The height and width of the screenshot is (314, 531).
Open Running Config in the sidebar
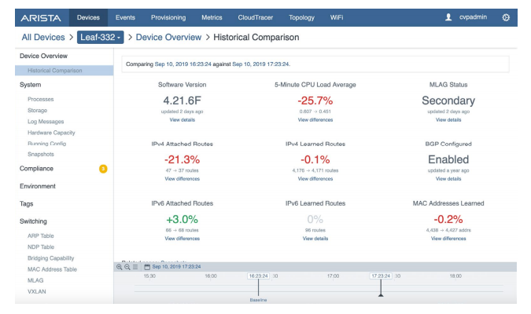point(46,144)
